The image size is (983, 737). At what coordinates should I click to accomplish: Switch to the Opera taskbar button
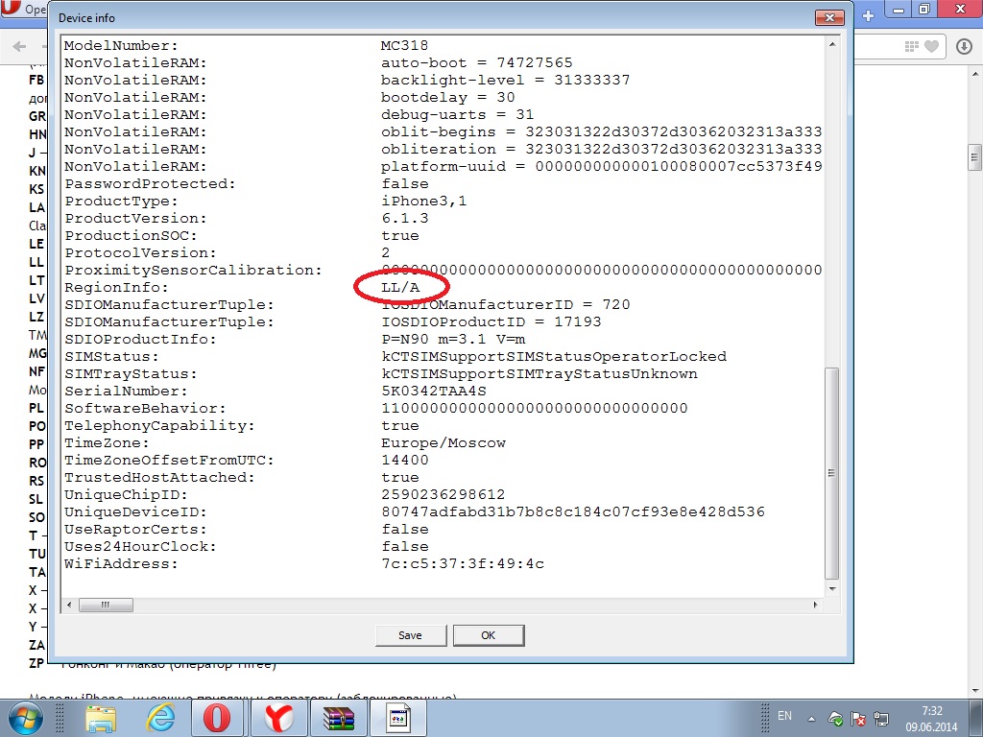216,718
